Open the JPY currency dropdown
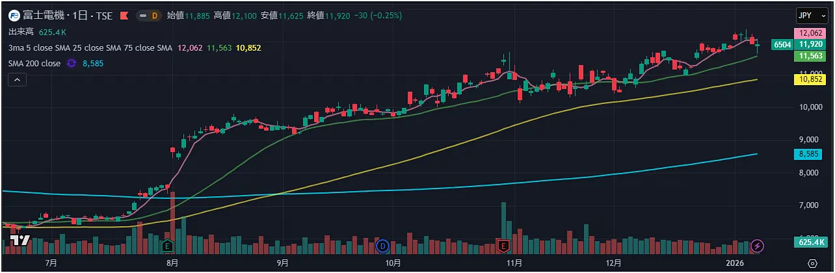The width and height of the screenshot is (835, 273). pyautogui.click(x=812, y=16)
